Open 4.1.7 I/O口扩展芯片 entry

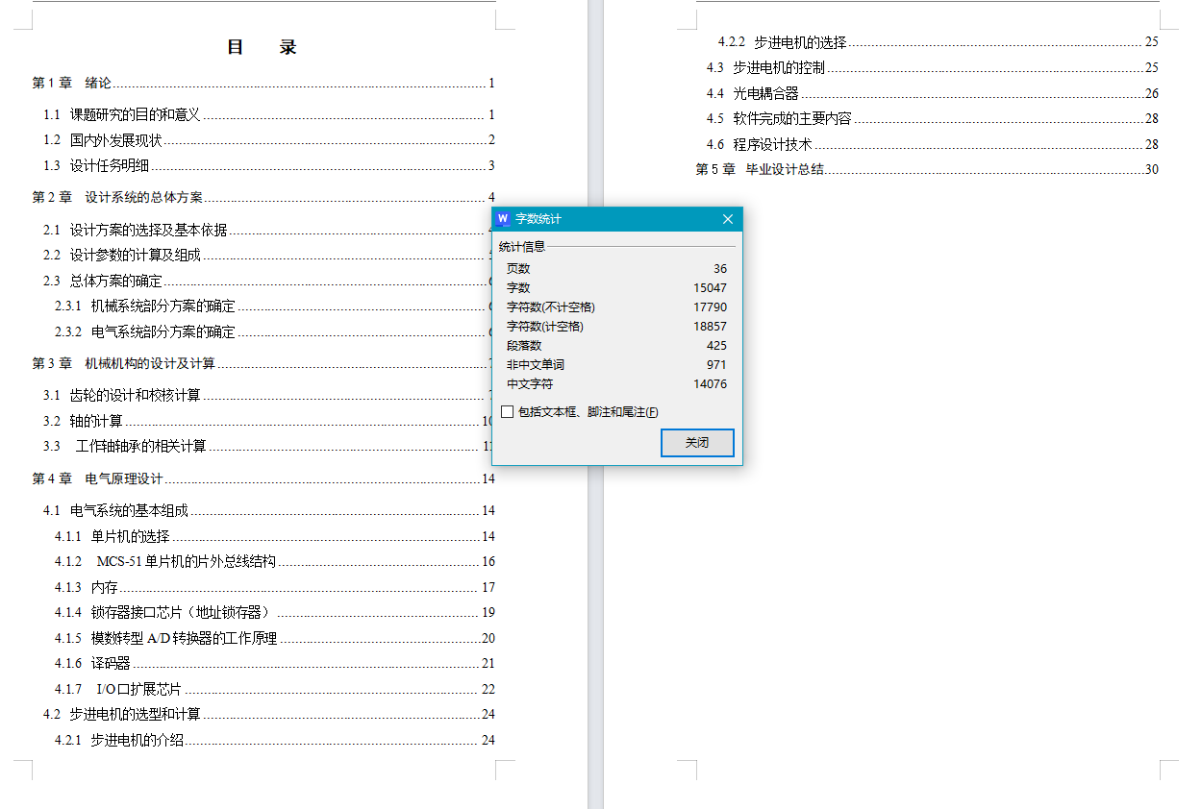point(274,689)
